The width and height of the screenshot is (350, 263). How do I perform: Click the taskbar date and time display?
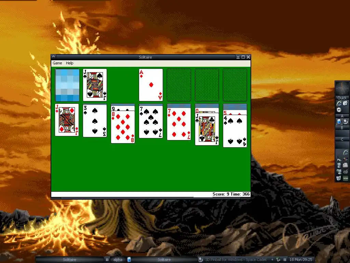pos(301,260)
